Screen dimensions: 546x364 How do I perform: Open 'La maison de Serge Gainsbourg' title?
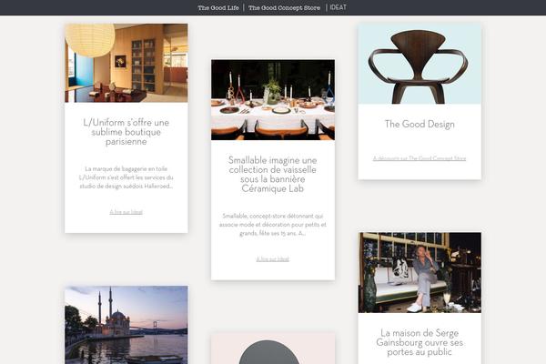pos(420,342)
